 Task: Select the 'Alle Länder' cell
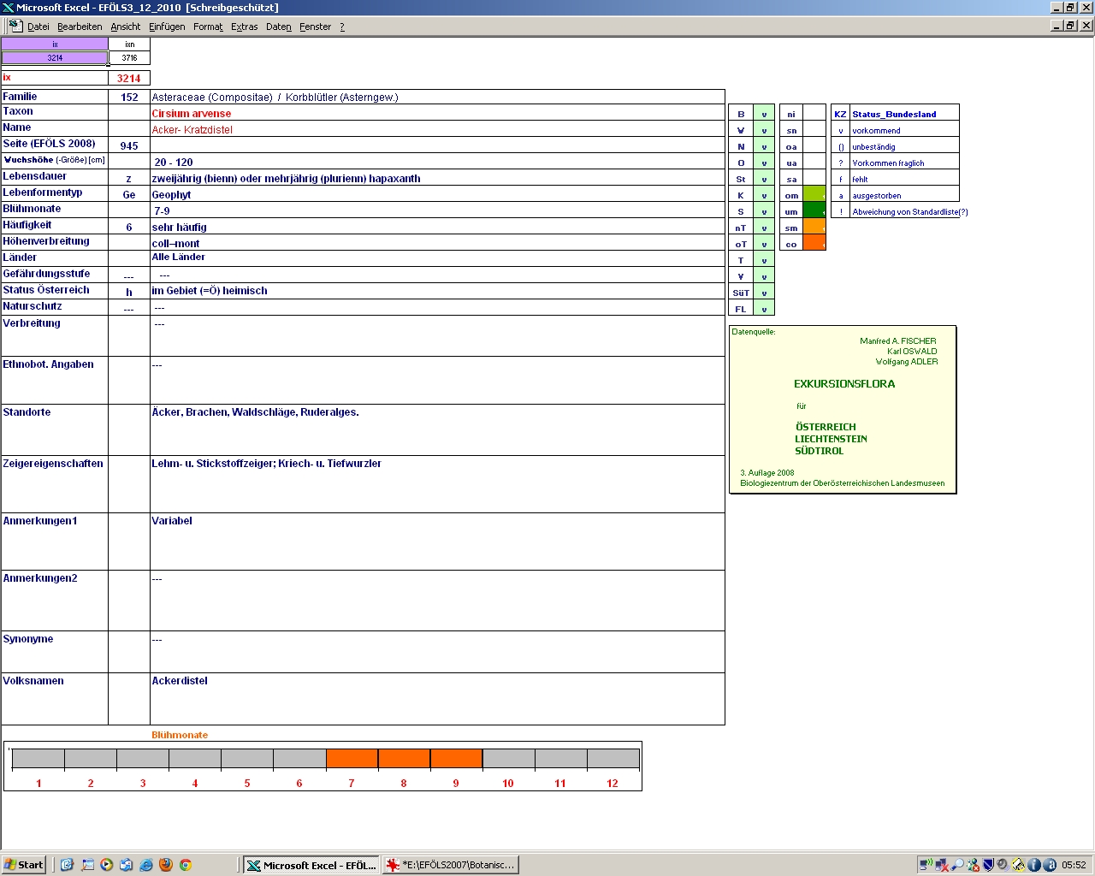(x=437, y=258)
